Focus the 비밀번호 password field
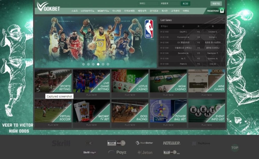The width and height of the screenshot is (259, 159). [169, 3]
